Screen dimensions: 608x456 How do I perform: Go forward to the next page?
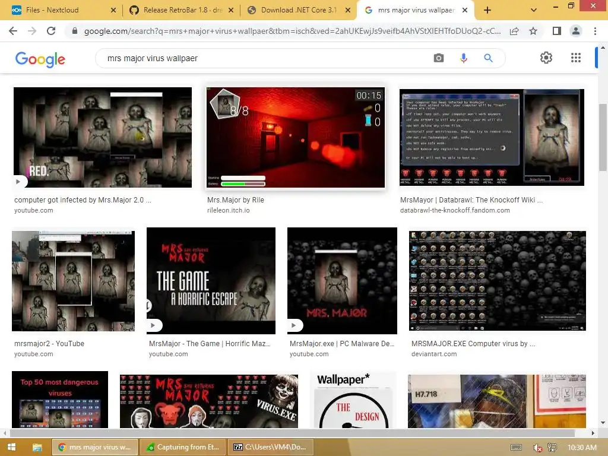[32, 31]
